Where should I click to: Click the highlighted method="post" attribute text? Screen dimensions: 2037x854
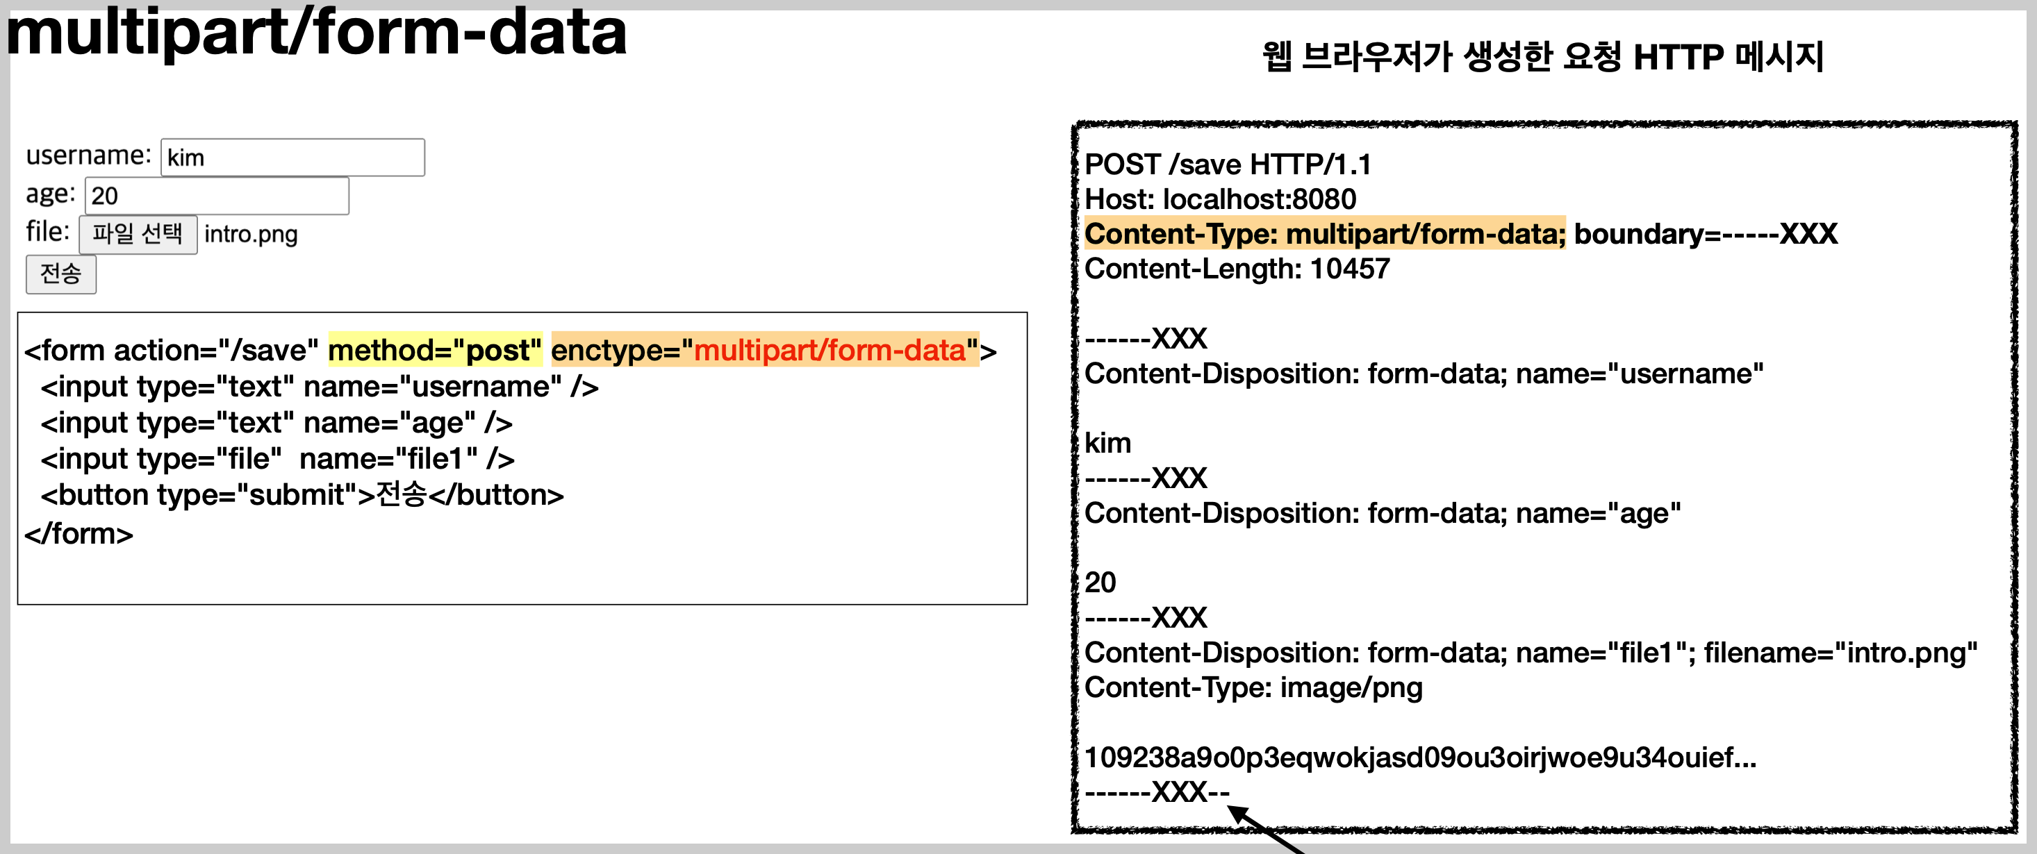435,349
